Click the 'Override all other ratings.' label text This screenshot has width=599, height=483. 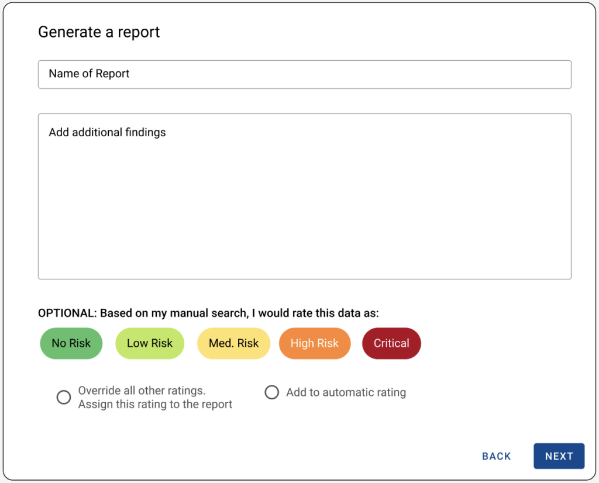point(142,391)
